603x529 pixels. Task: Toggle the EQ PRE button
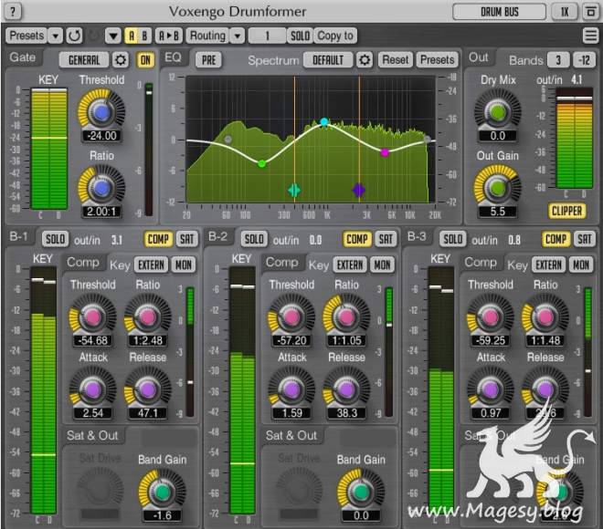pos(209,60)
